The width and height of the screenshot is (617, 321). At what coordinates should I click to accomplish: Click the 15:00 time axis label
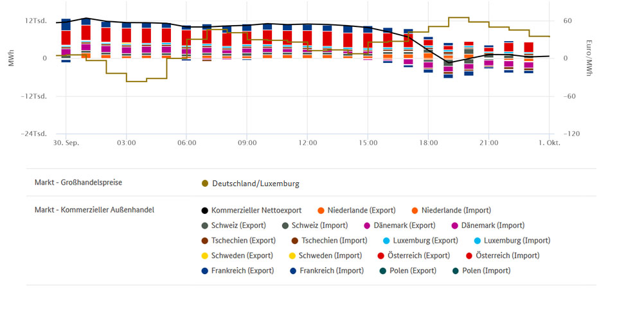(368, 143)
